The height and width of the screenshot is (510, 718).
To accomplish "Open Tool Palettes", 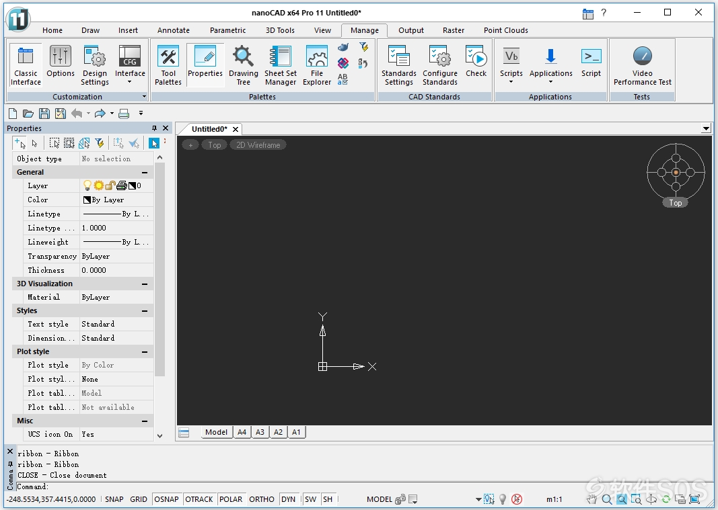I will point(168,65).
